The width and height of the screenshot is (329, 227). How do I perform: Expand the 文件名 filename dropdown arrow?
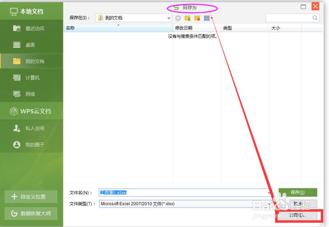(269, 192)
